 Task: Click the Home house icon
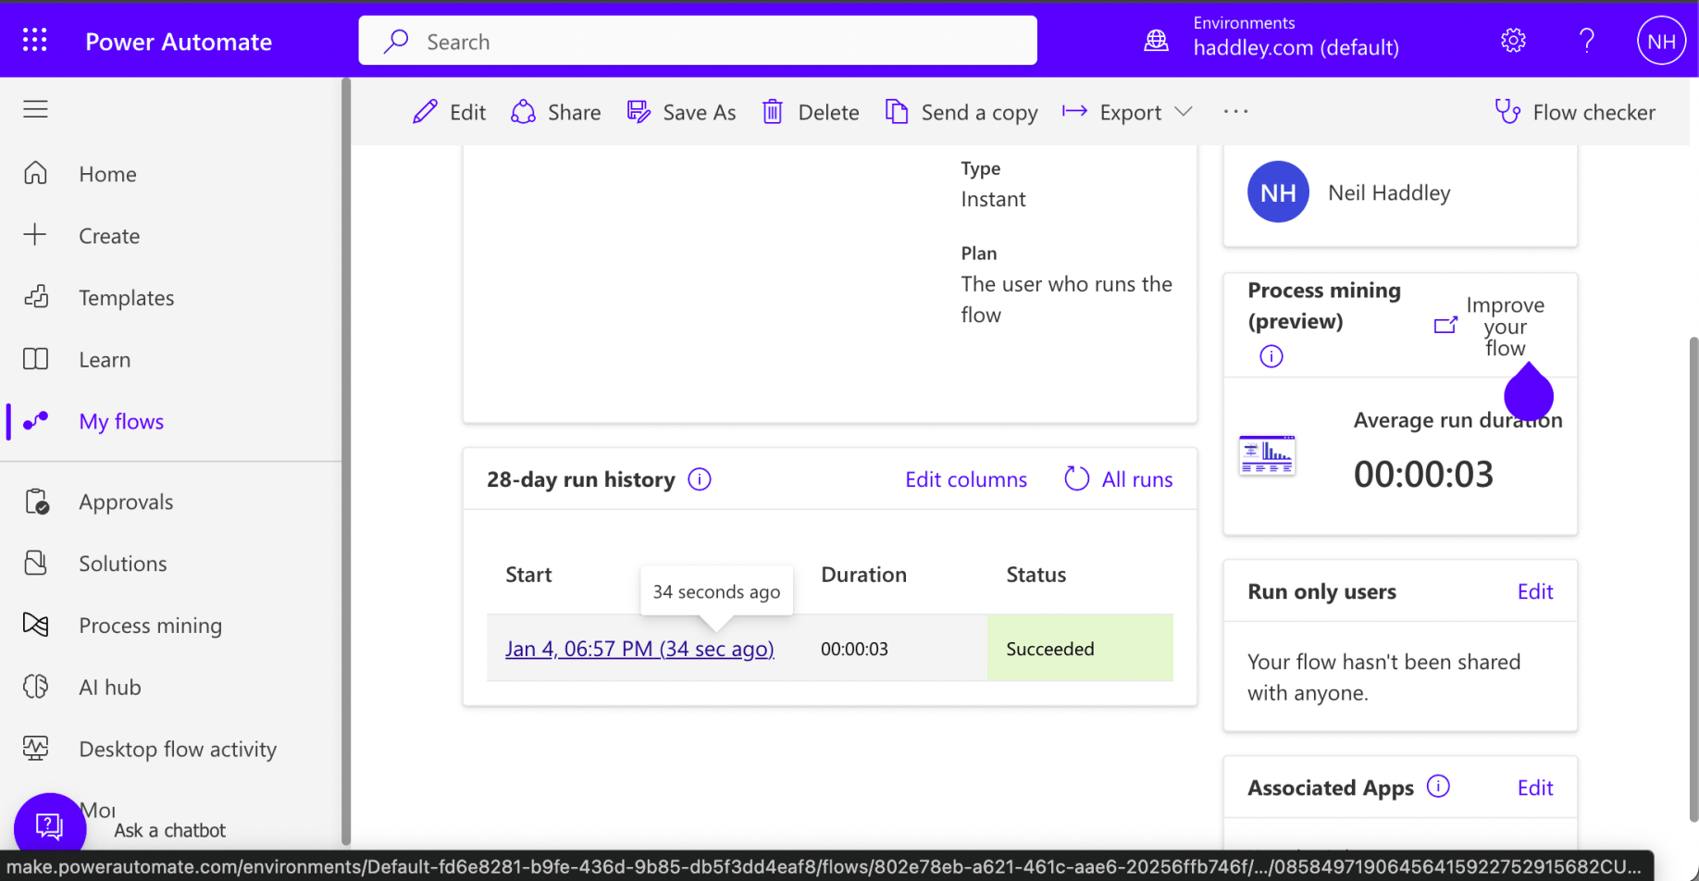pyautogui.click(x=35, y=173)
